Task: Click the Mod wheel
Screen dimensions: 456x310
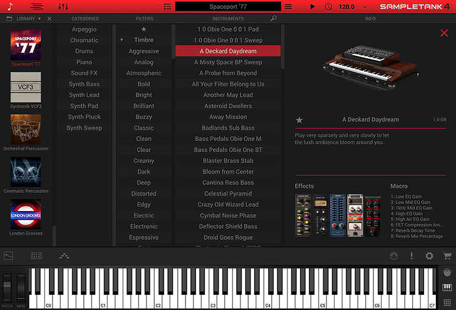Action: click(21, 287)
